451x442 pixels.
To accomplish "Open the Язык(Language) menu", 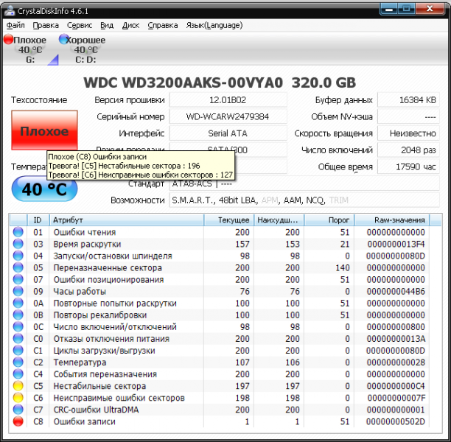I will click(x=214, y=25).
